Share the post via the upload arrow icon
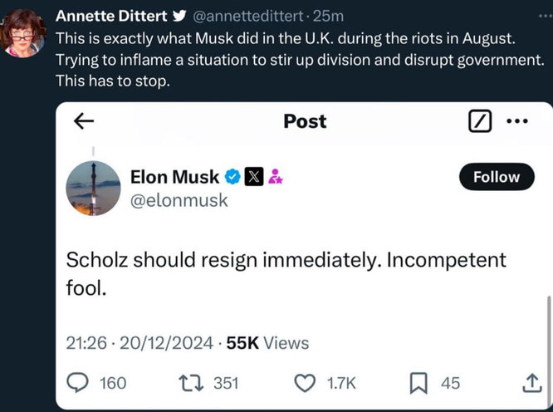 532,383
